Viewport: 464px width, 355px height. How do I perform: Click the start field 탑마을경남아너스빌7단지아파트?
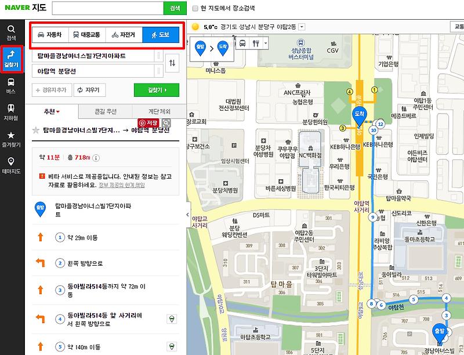(93, 56)
